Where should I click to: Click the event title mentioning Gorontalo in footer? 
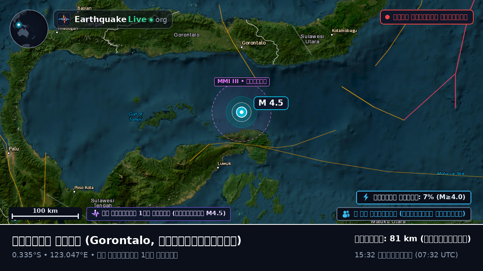[127, 240]
